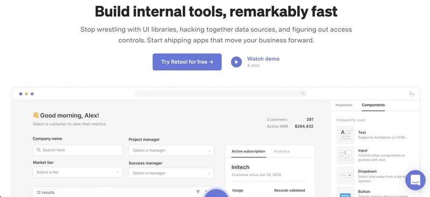The width and height of the screenshot is (430, 197).
Task: Switch to the Inspector tab
Action: point(344,105)
